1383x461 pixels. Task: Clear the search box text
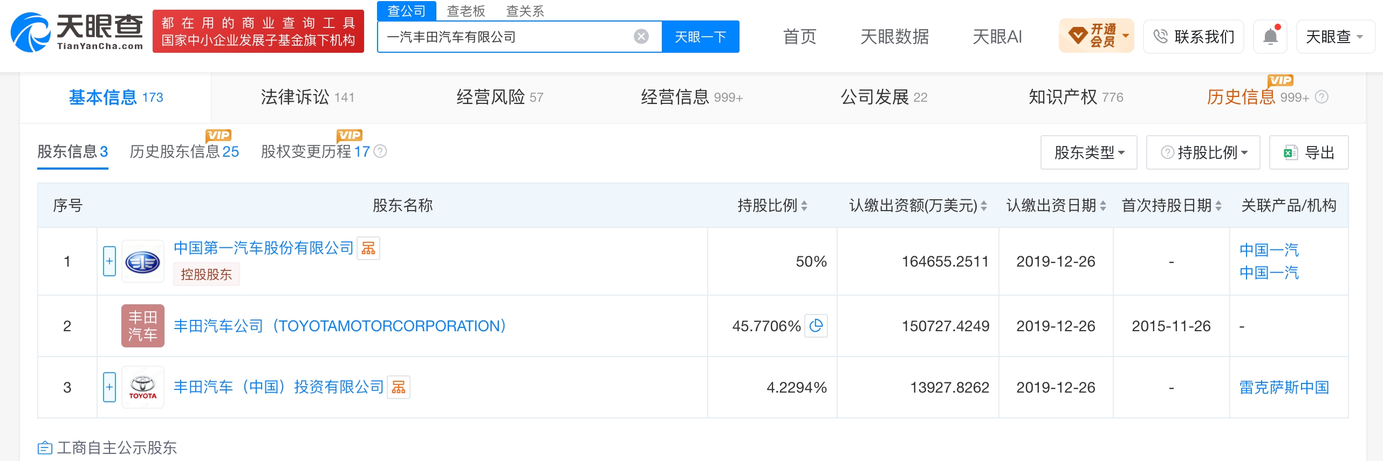pos(641,37)
